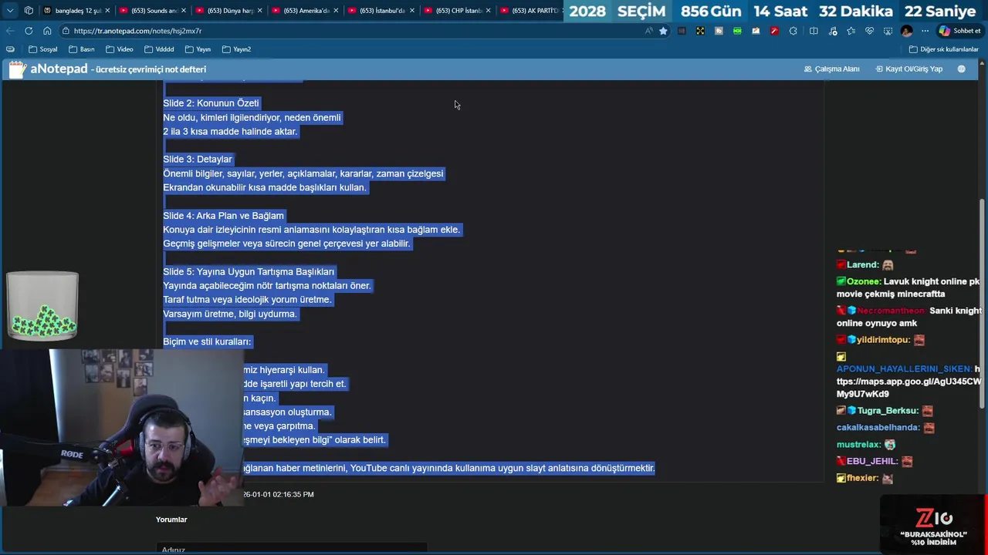Click the 'Slide 3: Detaylar' line
Viewport: 988px width, 555px height.
(x=198, y=160)
